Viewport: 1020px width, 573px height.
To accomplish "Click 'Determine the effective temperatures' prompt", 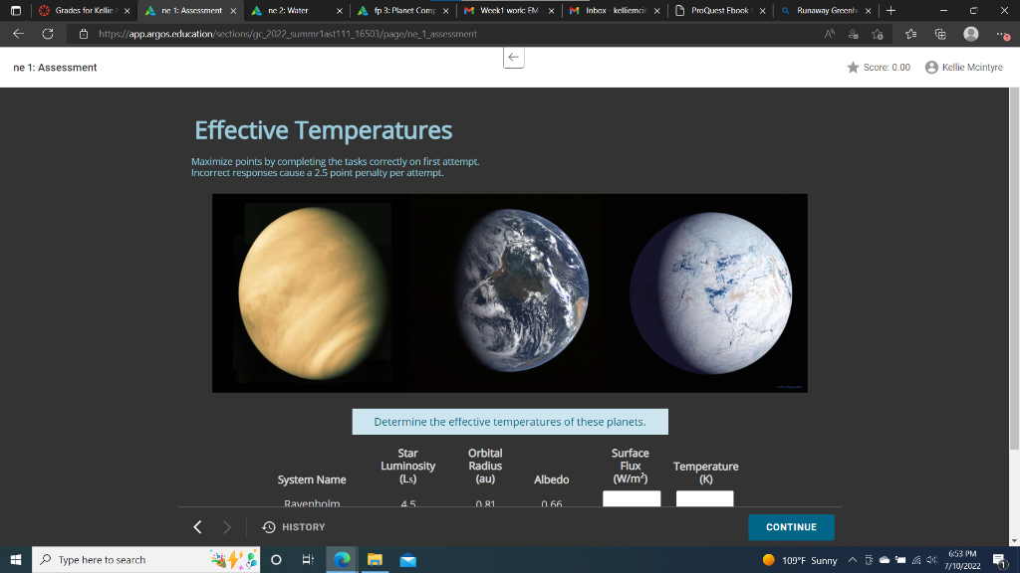I will (x=510, y=422).
